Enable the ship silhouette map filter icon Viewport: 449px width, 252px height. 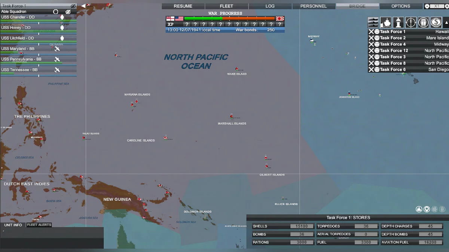click(x=419, y=209)
